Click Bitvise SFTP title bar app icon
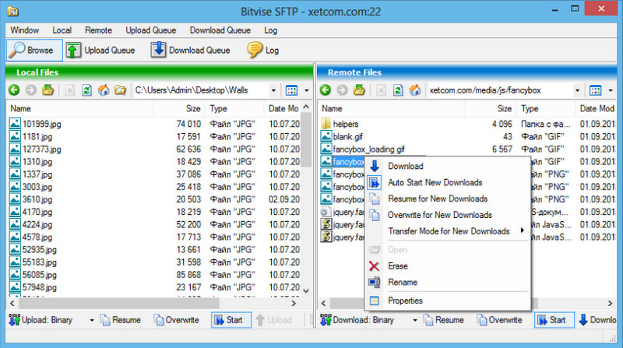 tap(12, 11)
